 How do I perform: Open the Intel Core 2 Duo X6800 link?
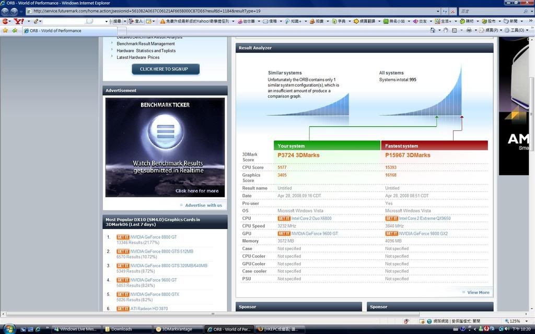coord(311,219)
